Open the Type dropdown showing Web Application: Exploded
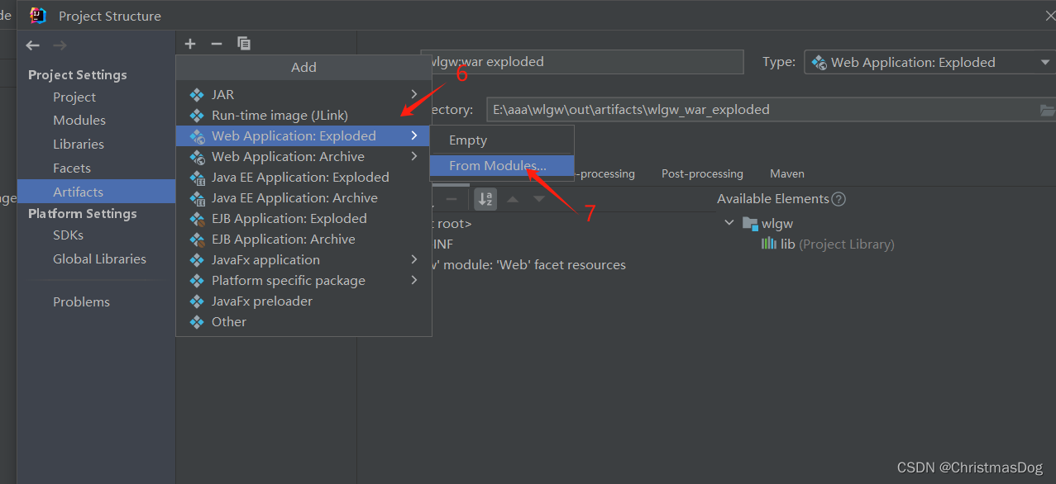This screenshot has height=484, width=1056. coord(928,61)
